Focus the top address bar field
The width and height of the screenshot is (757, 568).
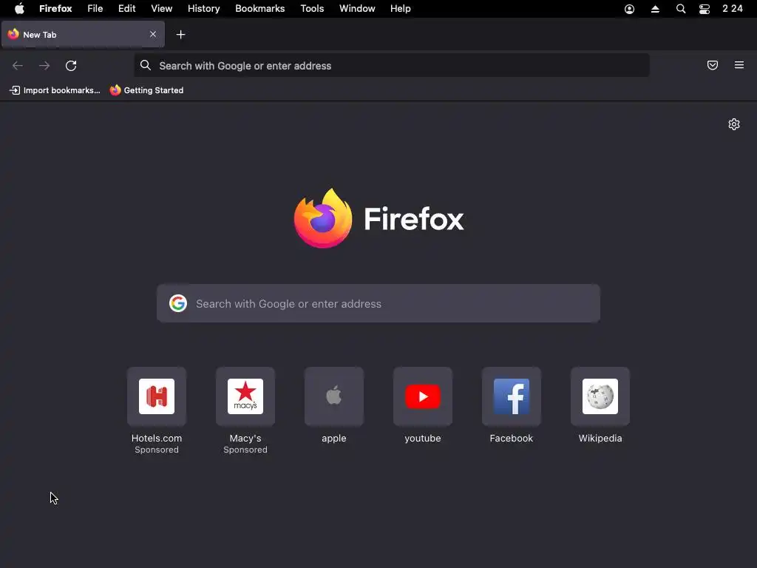392,65
